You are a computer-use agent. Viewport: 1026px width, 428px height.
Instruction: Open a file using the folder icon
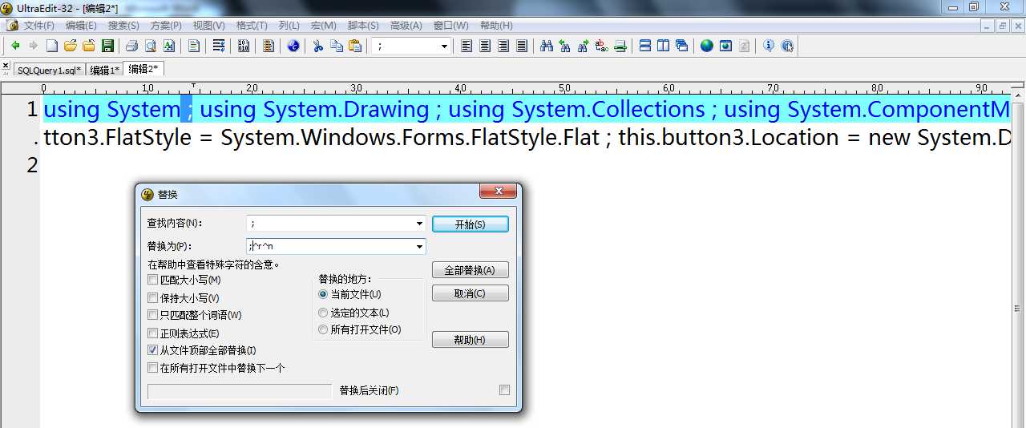(x=71, y=46)
